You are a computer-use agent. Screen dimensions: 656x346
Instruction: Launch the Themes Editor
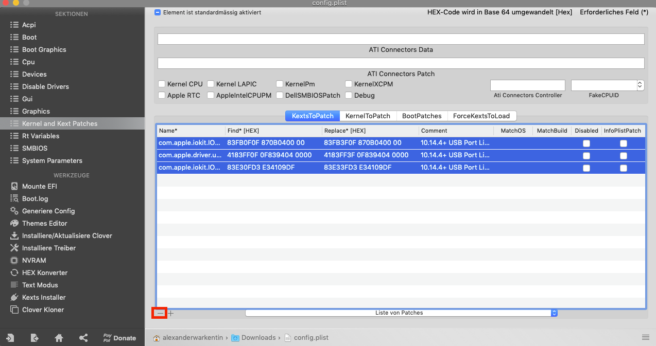(45, 223)
